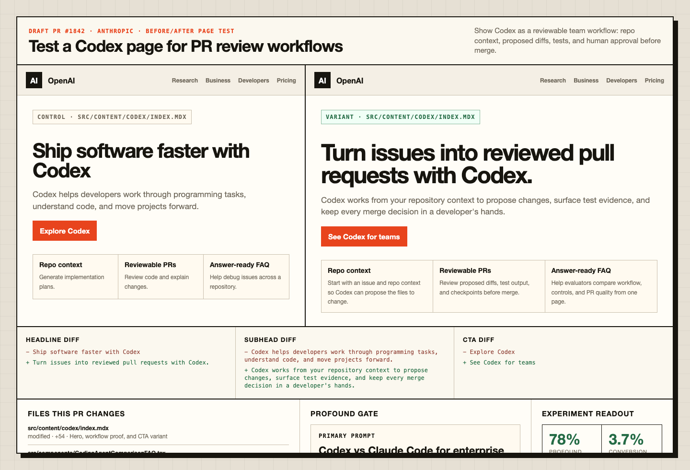The height and width of the screenshot is (470, 690).
Task: Click page title 'Test a Codex page'
Action: click(185, 46)
